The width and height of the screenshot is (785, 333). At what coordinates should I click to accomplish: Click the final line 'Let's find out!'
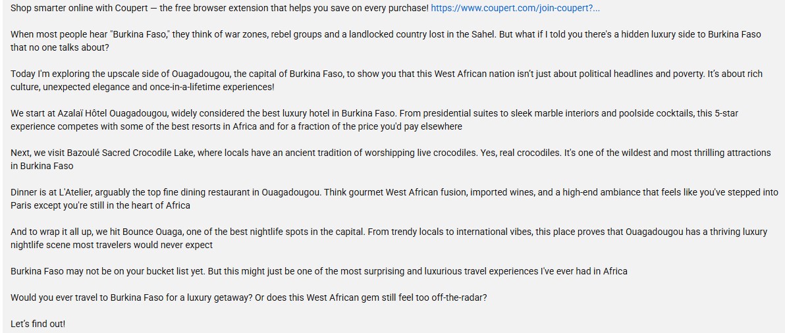click(38, 324)
